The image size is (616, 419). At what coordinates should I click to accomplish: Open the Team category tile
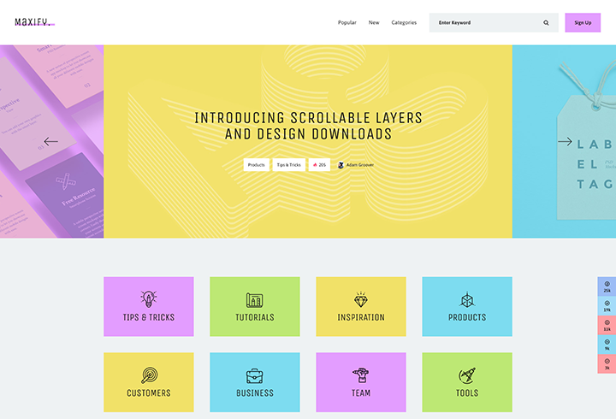click(361, 382)
